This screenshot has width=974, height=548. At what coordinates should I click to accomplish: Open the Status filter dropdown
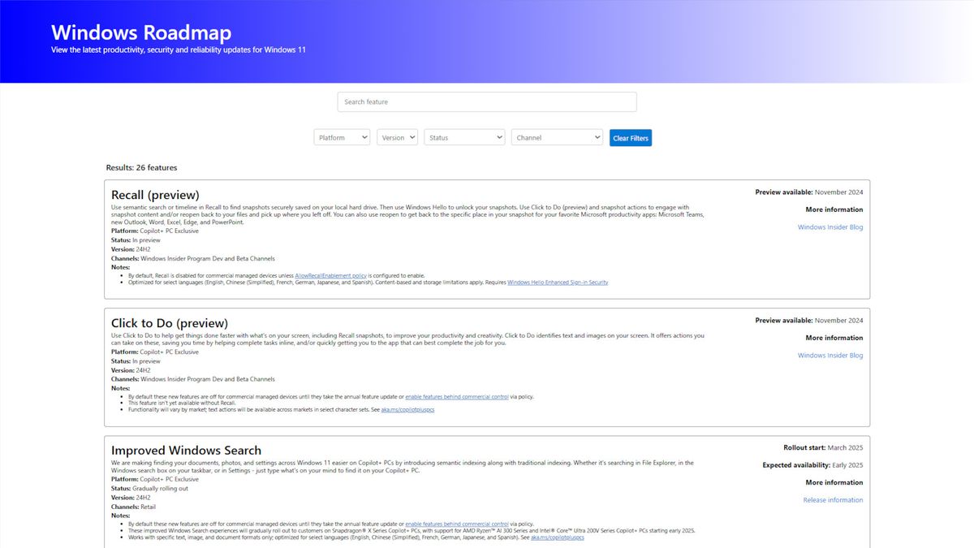(x=464, y=138)
